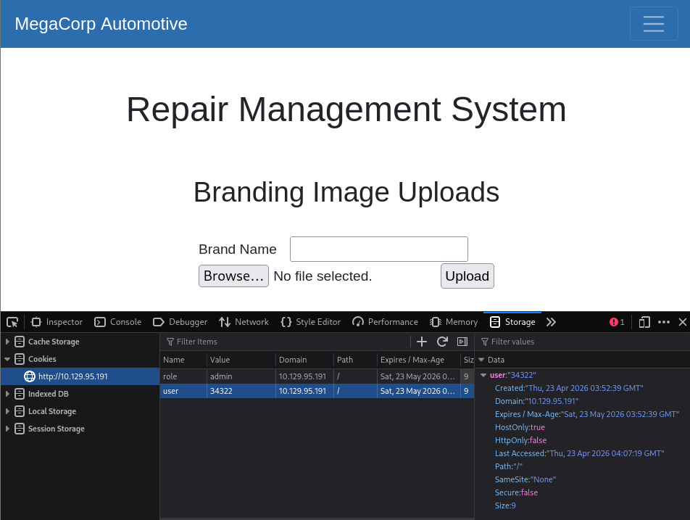Open the Console tab
The height and width of the screenshot is (520, 690).
click(x=118, y=322)
